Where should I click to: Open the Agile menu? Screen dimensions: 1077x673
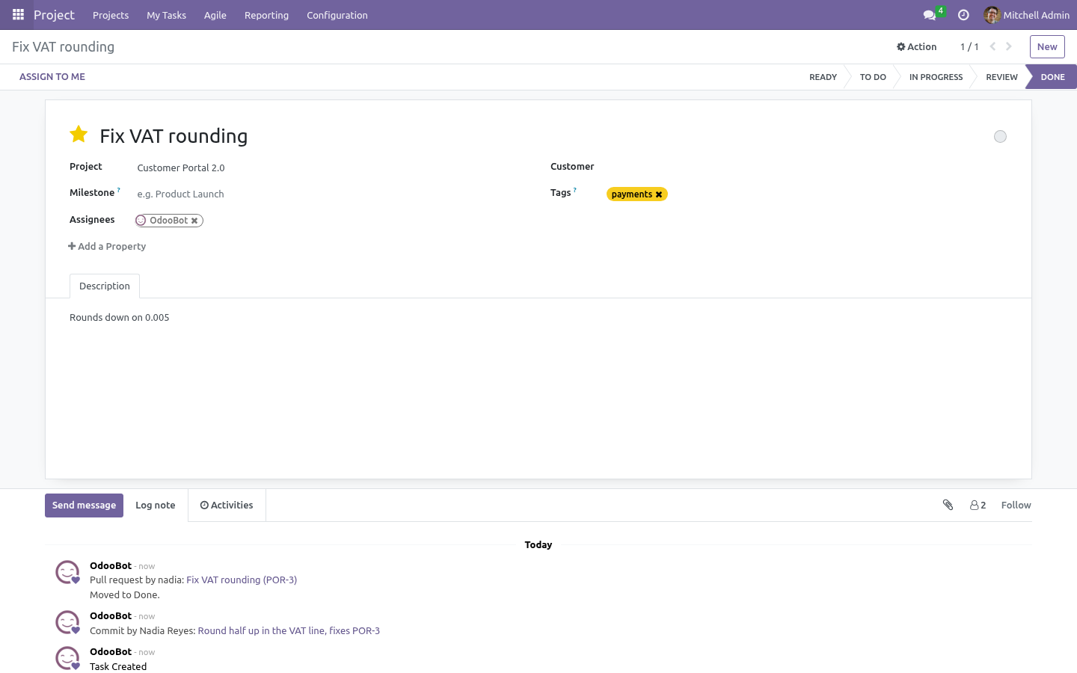pyautogui.click(x=215, y=15)
